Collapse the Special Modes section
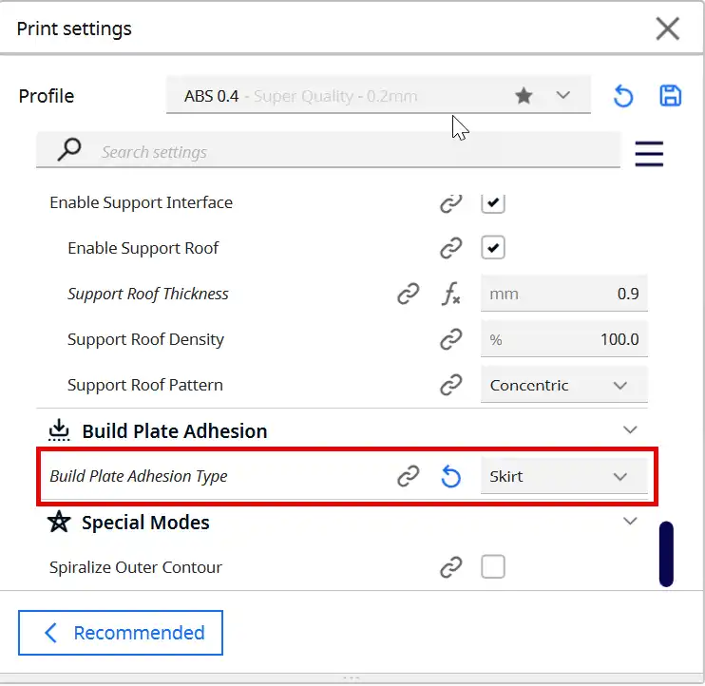Viewport: 705px width, 686px height. tap(630, 521)
